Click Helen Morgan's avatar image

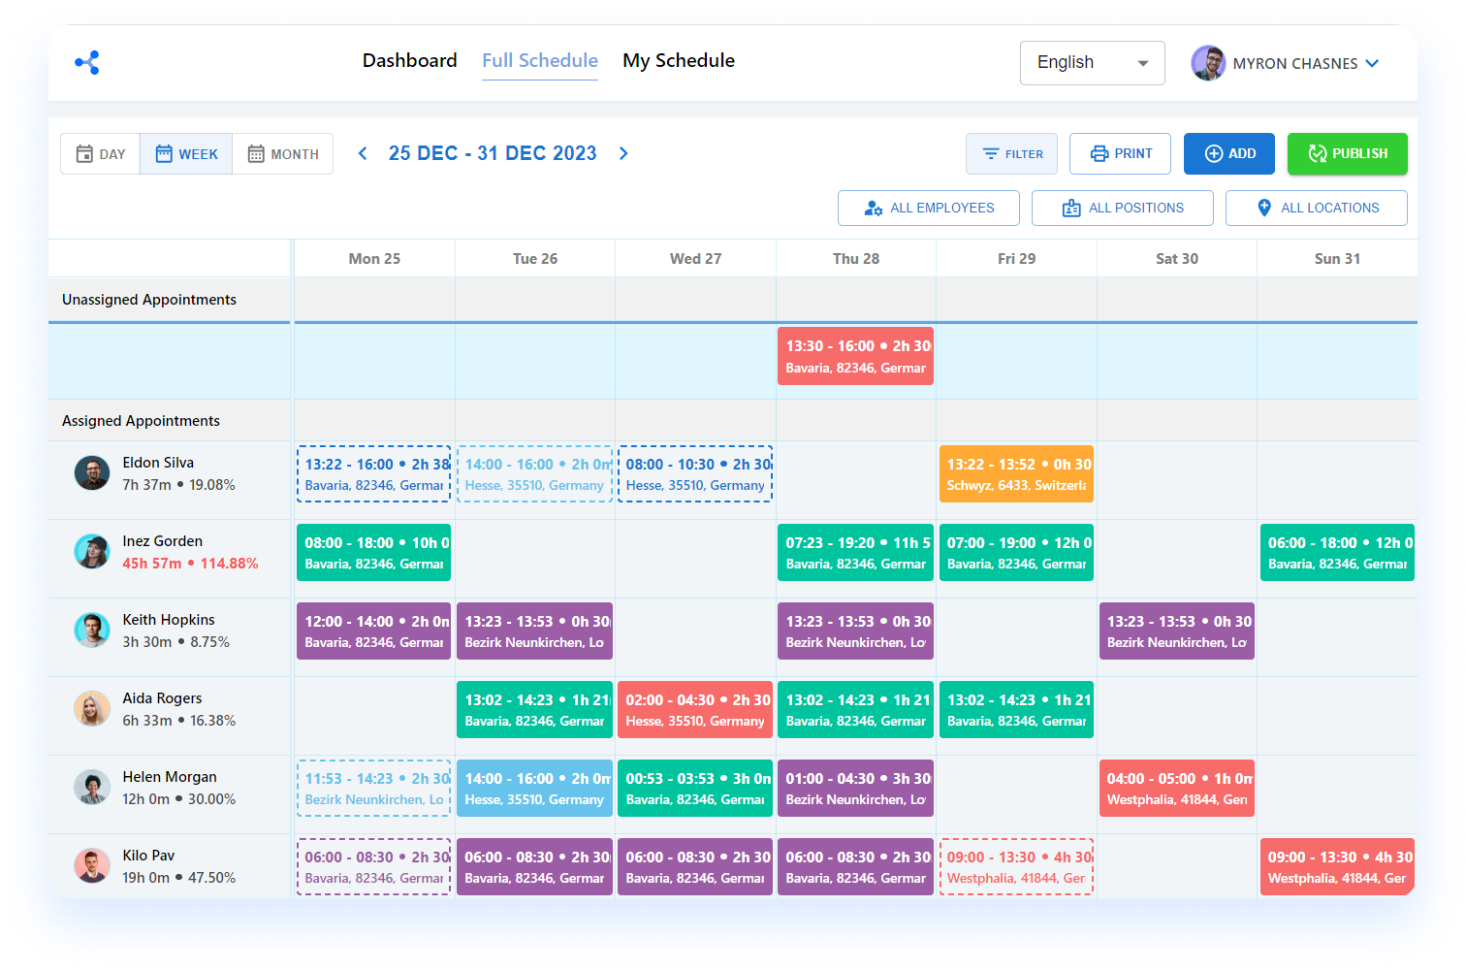[x=92, y=788]
